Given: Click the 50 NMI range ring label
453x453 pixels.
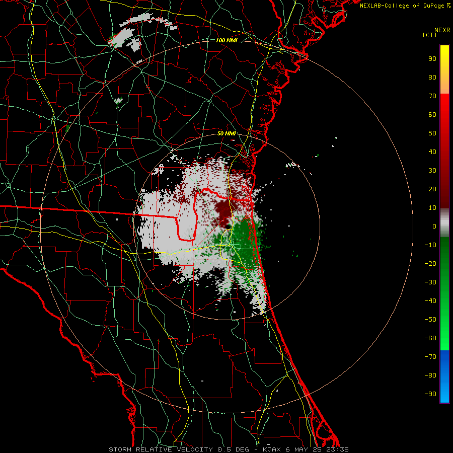Looking at the screenshot, I should coord(226,133).
